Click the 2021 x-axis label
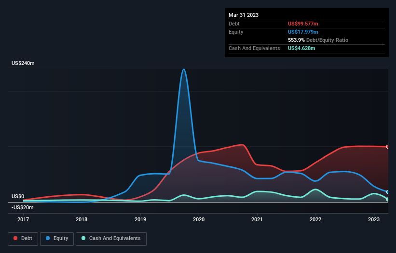The height and width of the screenshot is (253, 396). (x=257, y=219)
